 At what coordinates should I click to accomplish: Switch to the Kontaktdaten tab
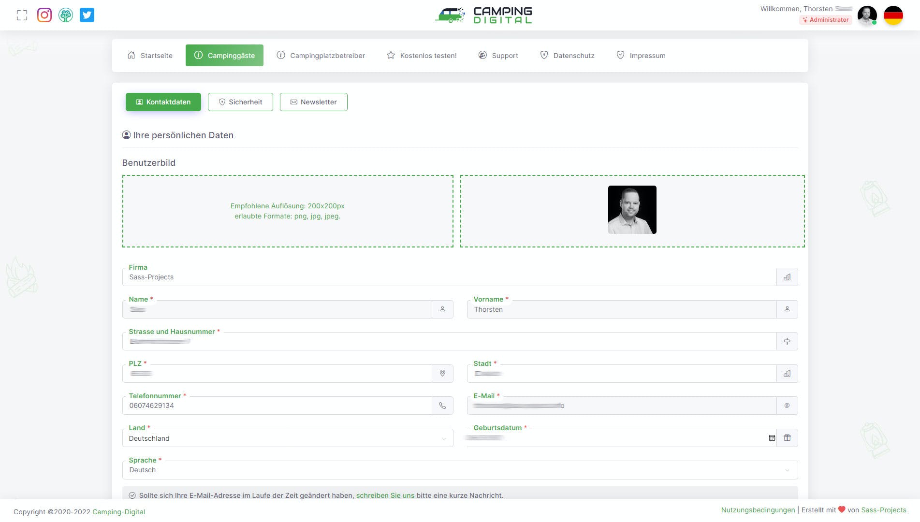(163, 102)
